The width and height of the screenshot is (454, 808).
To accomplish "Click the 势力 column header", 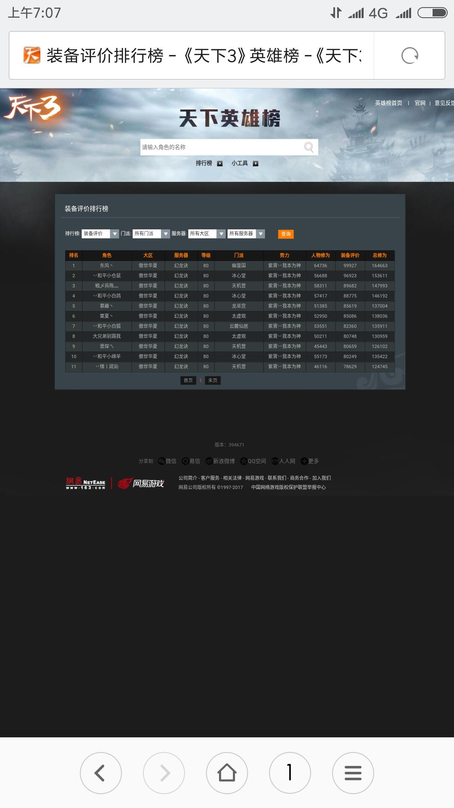I will pyautogui.click(x=285, y=255).
